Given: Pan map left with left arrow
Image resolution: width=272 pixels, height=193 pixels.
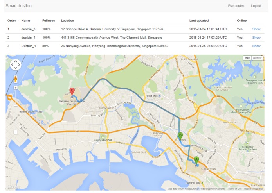Looking at the screenshot, I should click(x=12, y=64).
